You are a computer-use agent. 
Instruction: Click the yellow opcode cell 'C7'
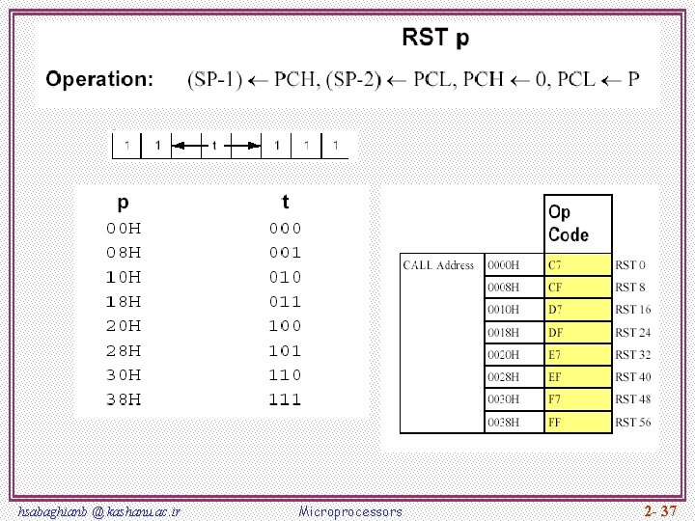pyautogui.click(x=578, y=265)
